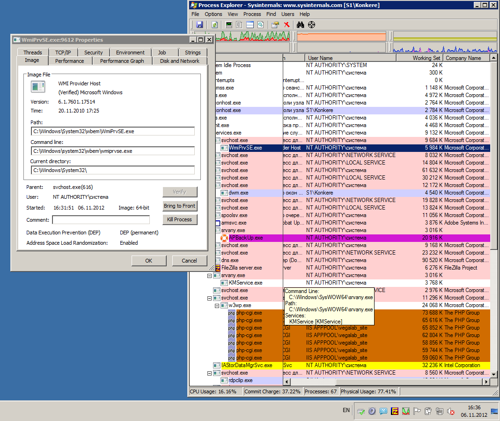Toggle the Show Lower Pane toolbar icon
This screenshot has width=500, height=421.
coord(250,24)
